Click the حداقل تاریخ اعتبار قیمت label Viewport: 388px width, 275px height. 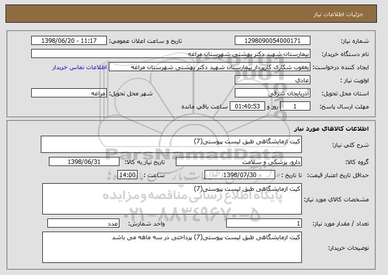[338, 175]
